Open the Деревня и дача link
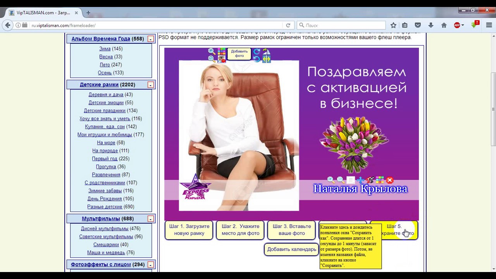Image resolution: width=496 pixels, height=279 pixels. tap(106, 95)
